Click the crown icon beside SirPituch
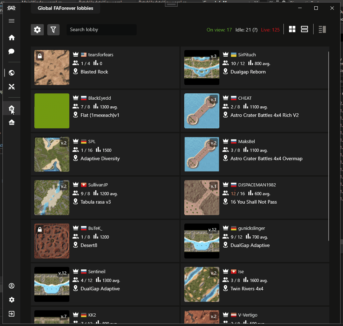343x326 pixels. coord(226,54)
